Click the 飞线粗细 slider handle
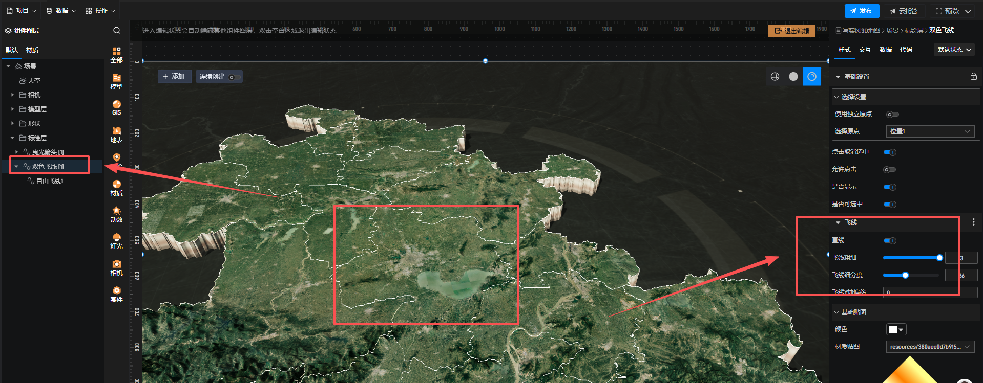This screenshot has height=383, width=983. 939,258
